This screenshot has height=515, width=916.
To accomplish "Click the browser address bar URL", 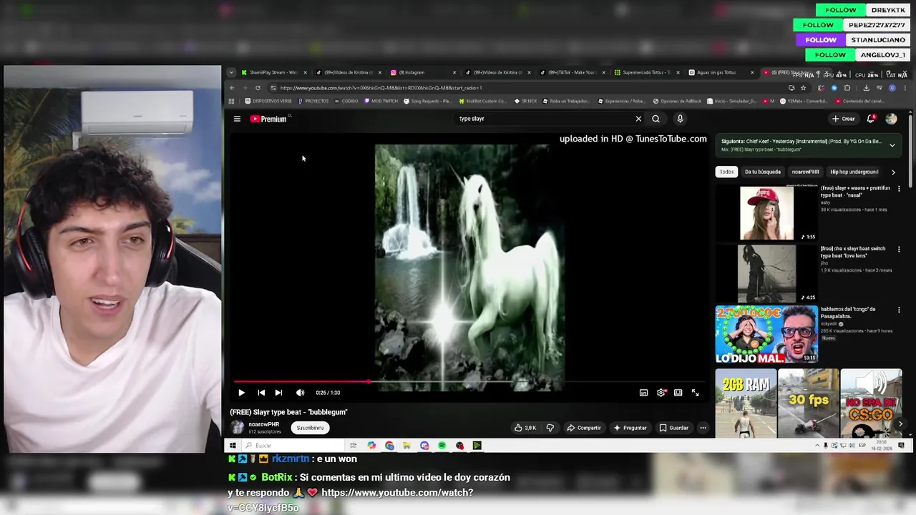I will point(381,88).
